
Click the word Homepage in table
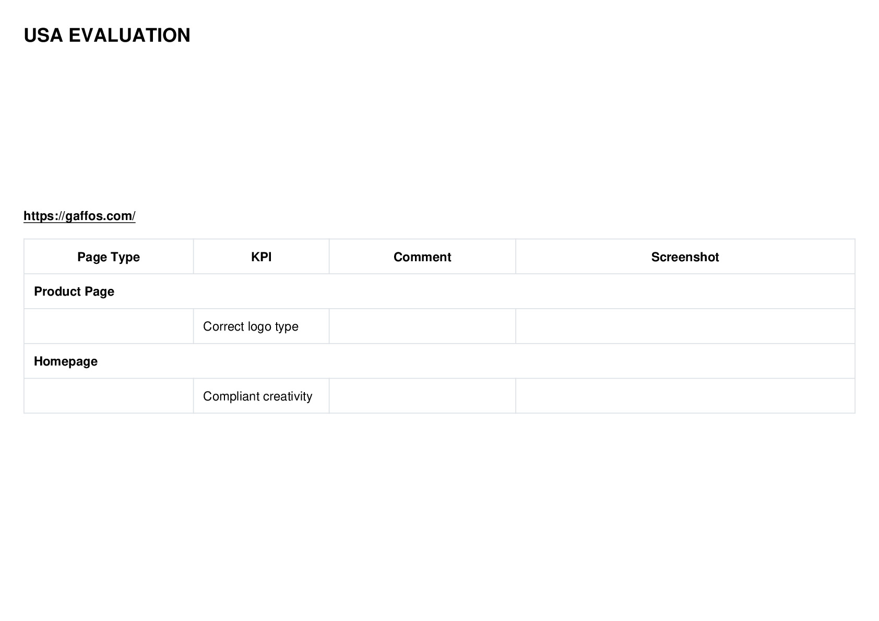pyautogui.click(x=66, y=361)
